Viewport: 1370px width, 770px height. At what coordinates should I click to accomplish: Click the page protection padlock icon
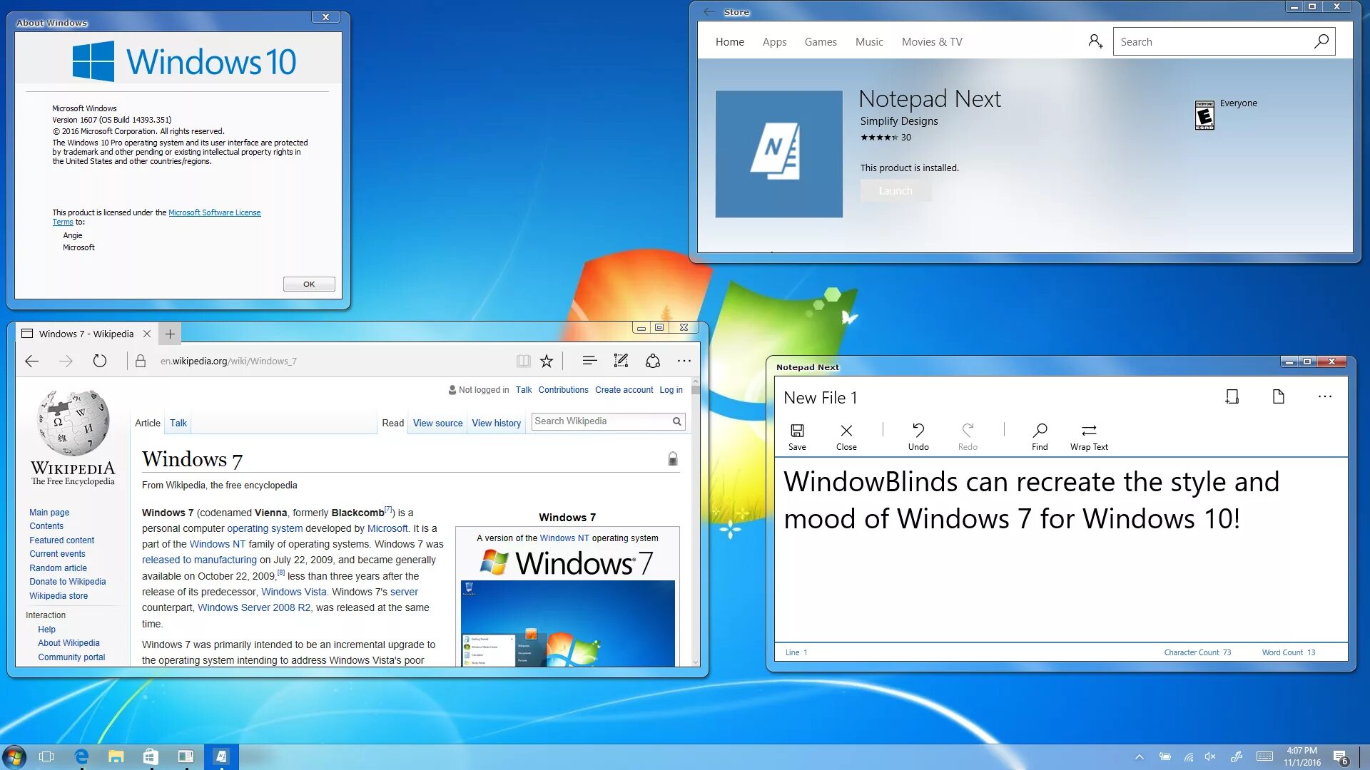click(x=672, y=458)
